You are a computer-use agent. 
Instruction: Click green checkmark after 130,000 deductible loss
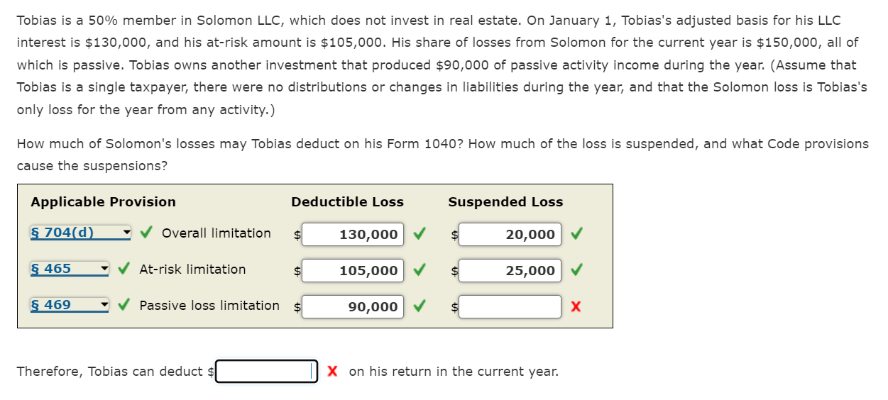click(x=420, y=233)
